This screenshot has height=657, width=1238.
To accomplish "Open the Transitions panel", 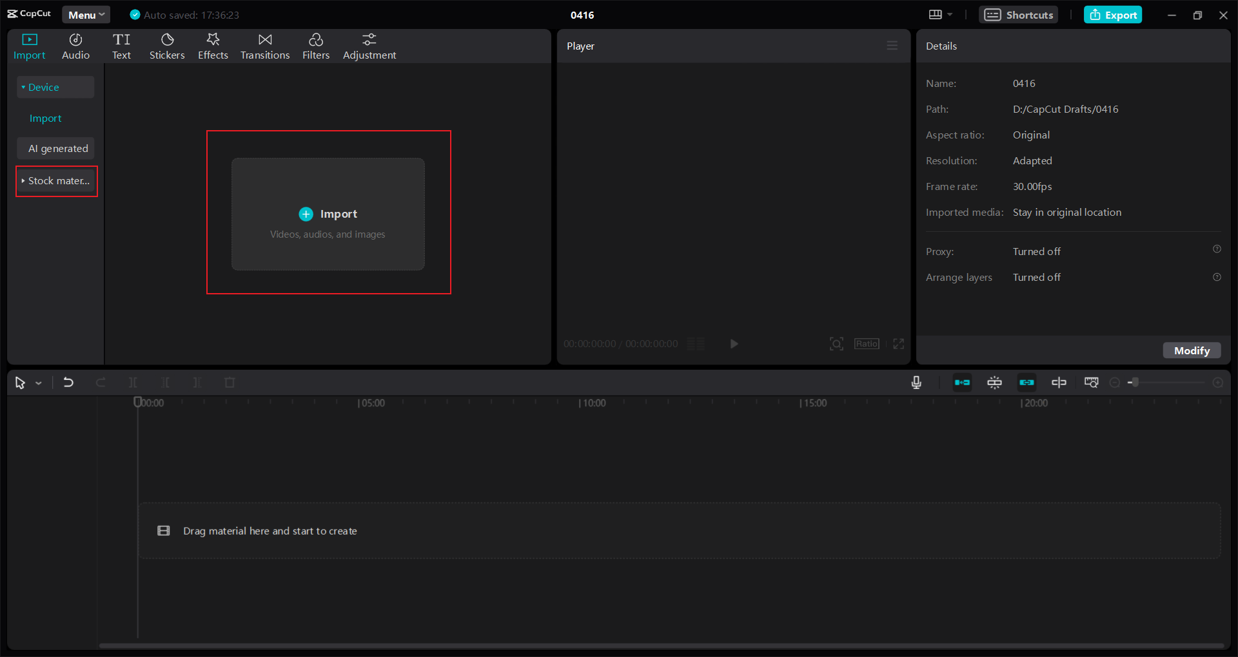I will pyautogui.click(x=264, y=46).
